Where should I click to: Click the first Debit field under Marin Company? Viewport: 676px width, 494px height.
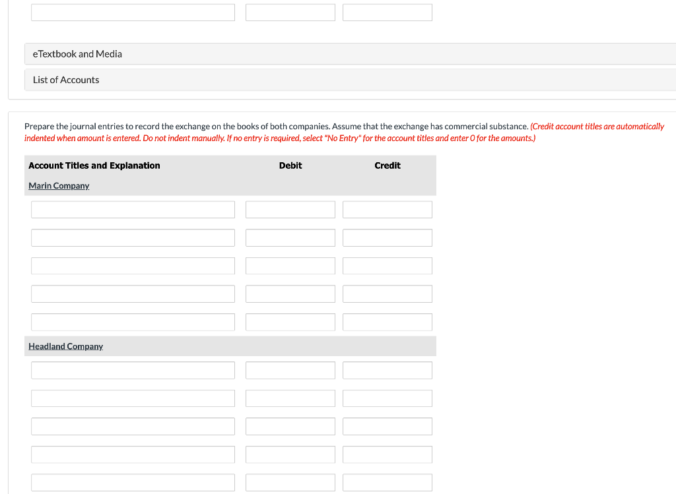coord(290,209)
